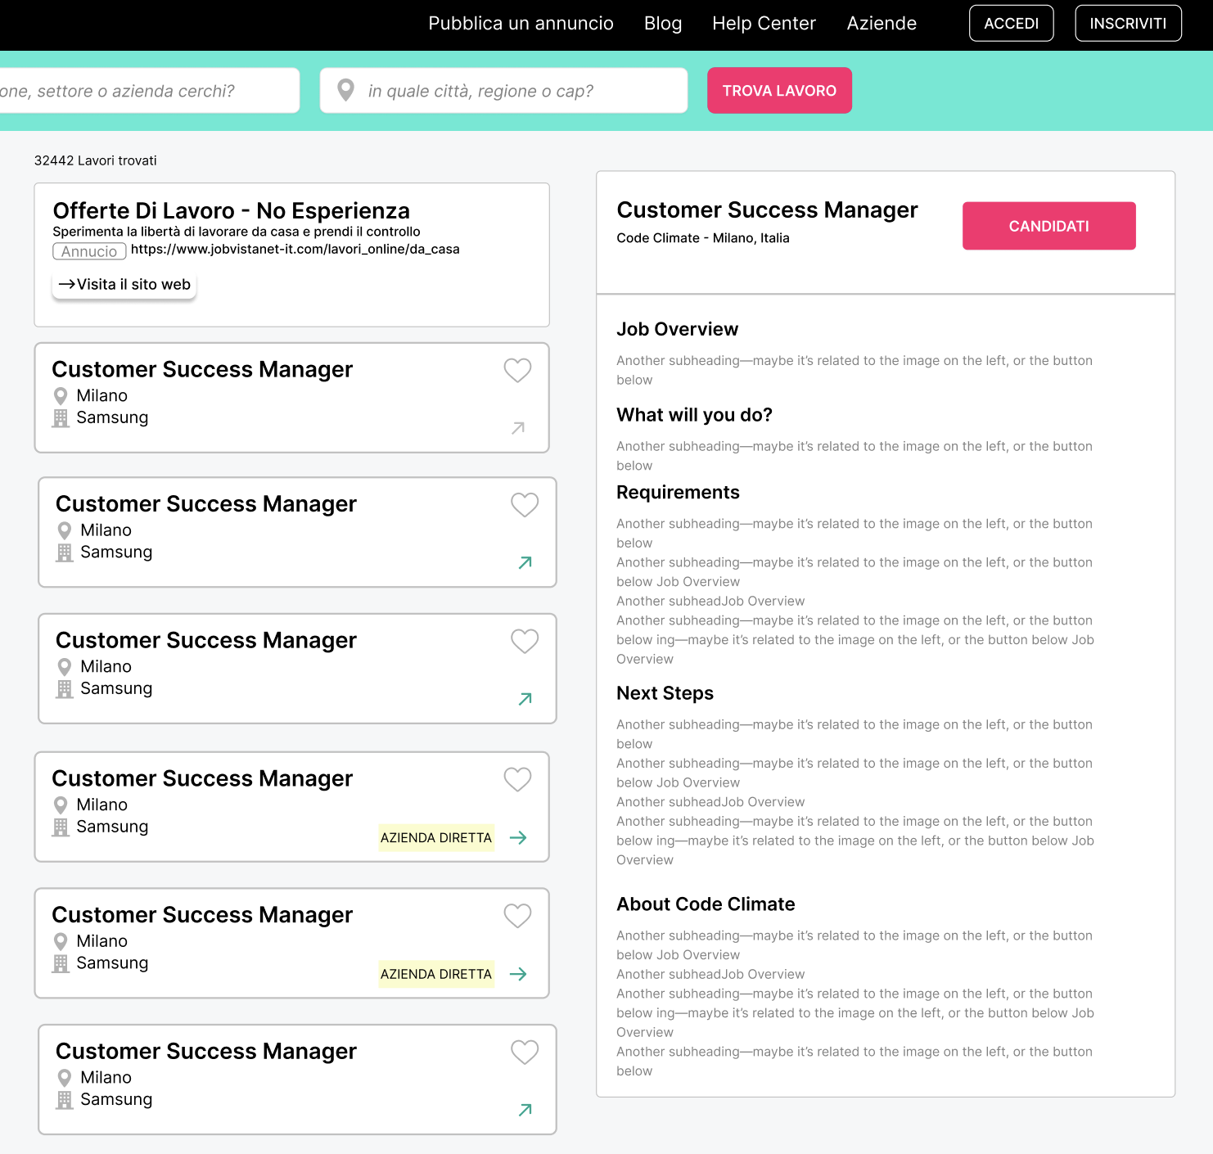This screenshot has height=1154, width=1213.
Task: Follow the jobvistanet-it.com ad URL
Action: point(295,249)
